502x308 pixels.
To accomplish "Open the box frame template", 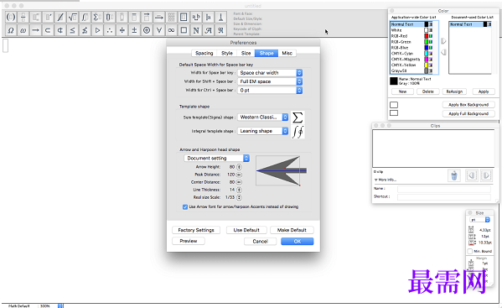I will (x=184, y=17).
